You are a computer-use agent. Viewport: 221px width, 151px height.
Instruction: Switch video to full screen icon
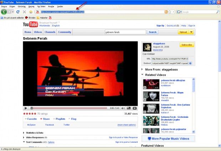click(135, 108)
